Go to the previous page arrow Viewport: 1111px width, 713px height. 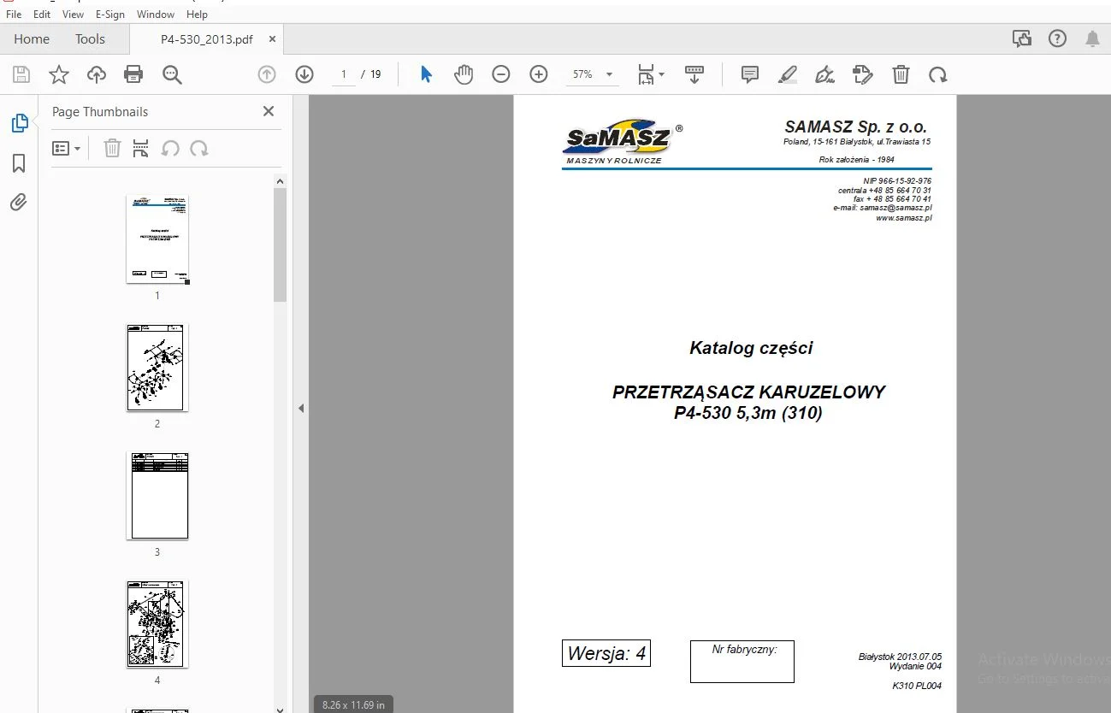(267, 74)
